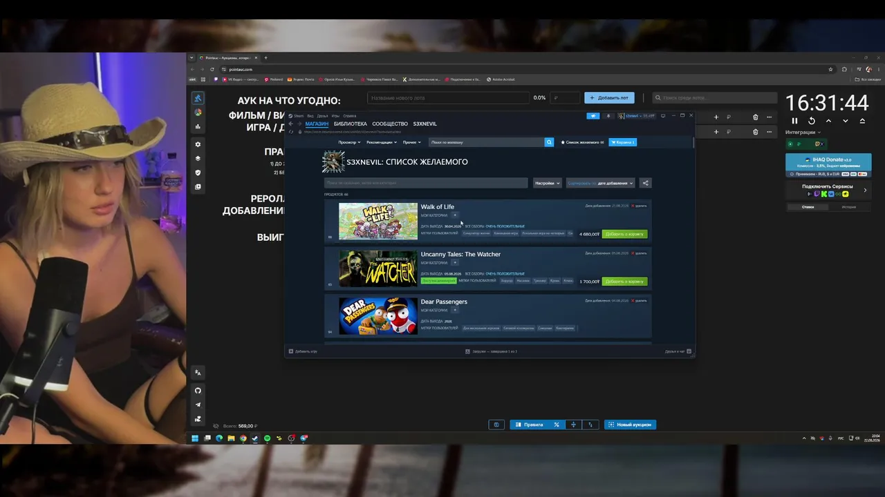Open Steam notifications bell

click(608, 116)
